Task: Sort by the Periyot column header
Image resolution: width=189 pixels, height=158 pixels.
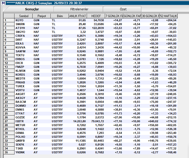Action: point(42,16)
